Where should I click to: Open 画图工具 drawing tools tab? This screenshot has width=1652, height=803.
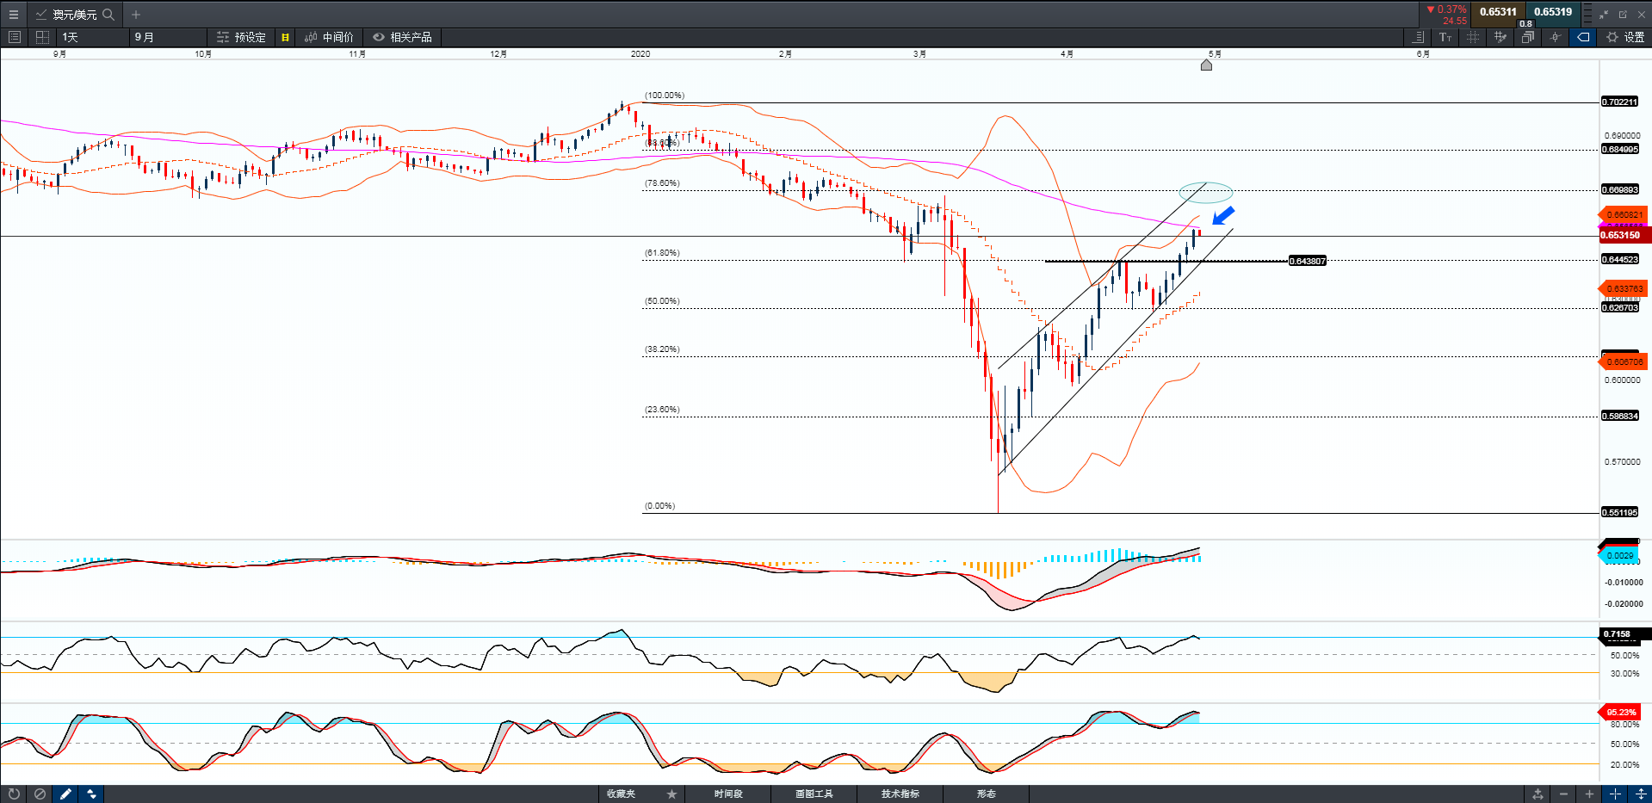(814, 794)
